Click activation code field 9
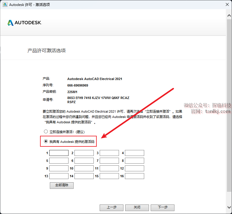 [x=59, y=168]
